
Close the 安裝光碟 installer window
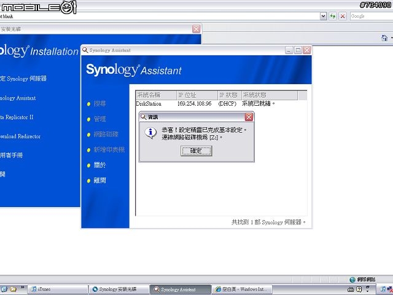tap(196, 29)
